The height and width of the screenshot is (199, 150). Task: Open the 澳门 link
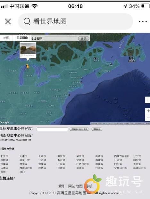coord(22,172)
